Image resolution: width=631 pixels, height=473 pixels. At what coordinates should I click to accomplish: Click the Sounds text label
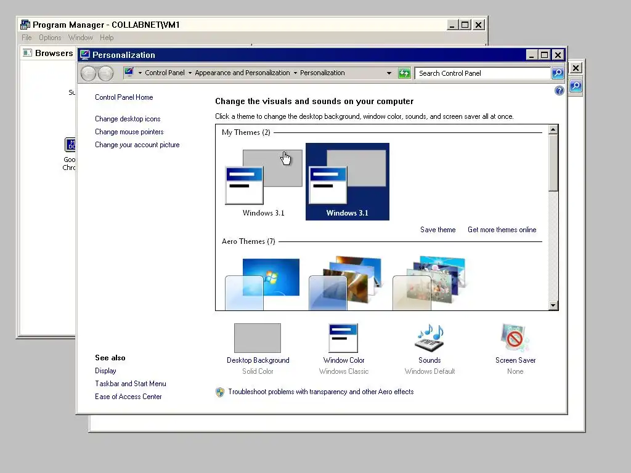coord(429,360)
